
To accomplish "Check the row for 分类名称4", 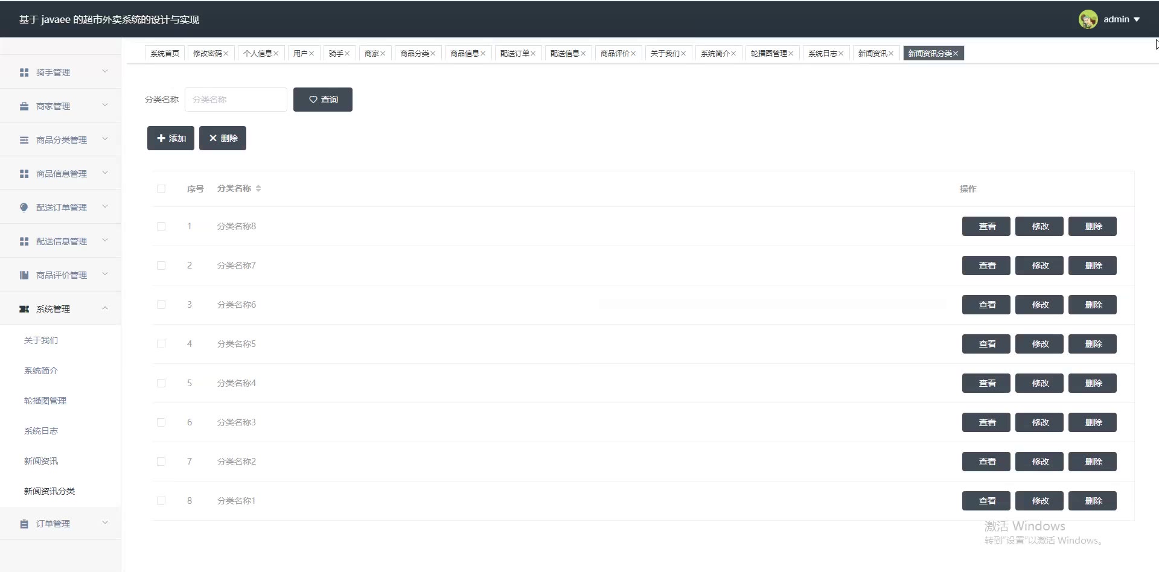I will click(x=161, y=383).
